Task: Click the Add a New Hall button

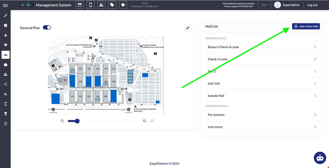Action: (306, 26)
